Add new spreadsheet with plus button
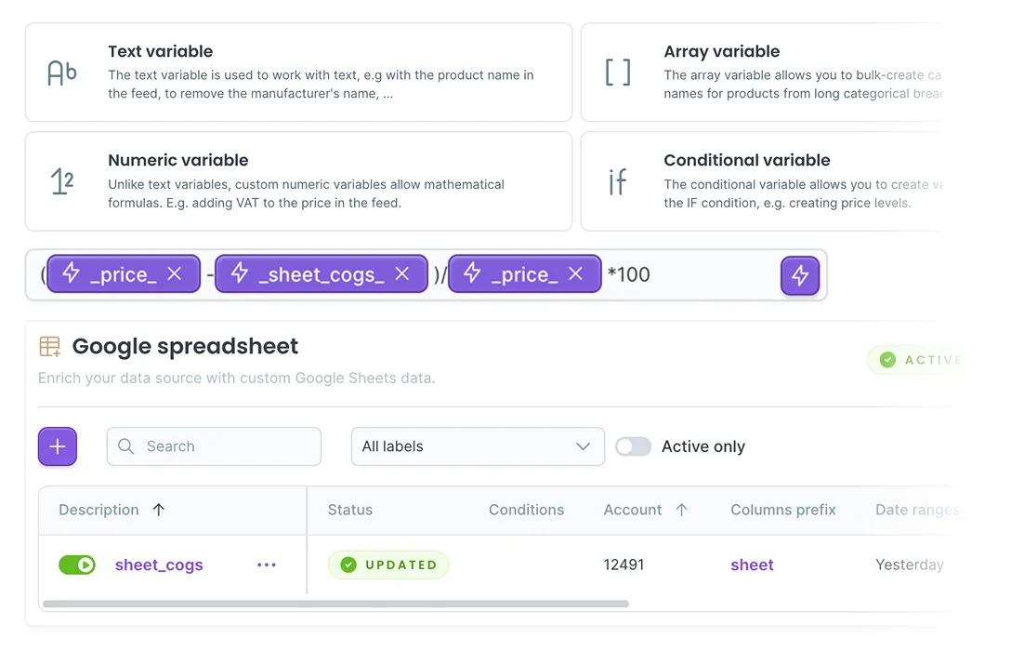The height and width of the screenshot is (651, 1011). (x=58, y=446)
